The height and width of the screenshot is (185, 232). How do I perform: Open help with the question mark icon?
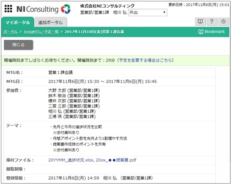(212, 22)
